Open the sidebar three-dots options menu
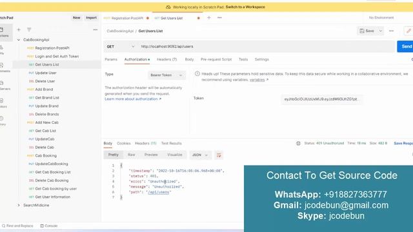Screen dimensions: 413x232 pos(96,30)
